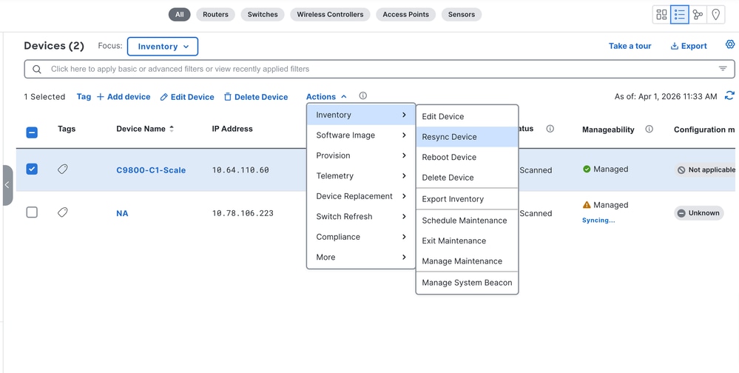Expand the left side panel handle
This screenshot has height=373, width=739.
(x=7, y=185)
